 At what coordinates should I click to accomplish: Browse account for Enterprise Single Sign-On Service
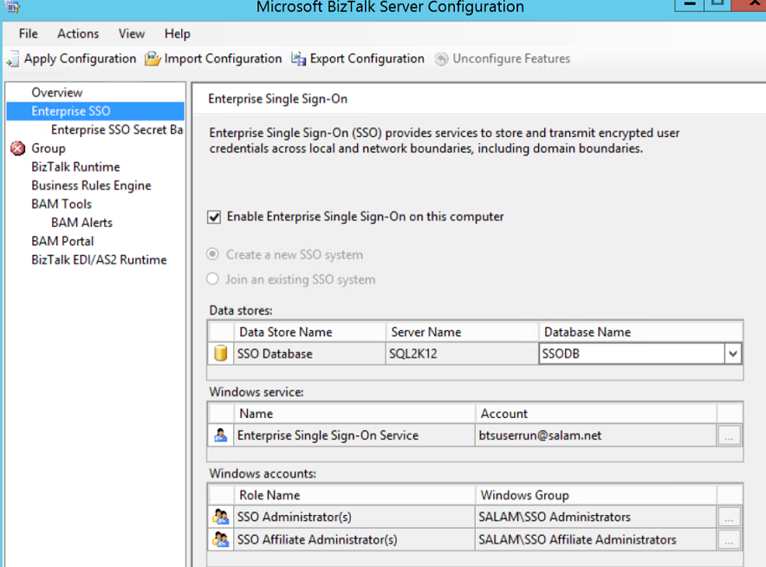[x=729, y=435]
